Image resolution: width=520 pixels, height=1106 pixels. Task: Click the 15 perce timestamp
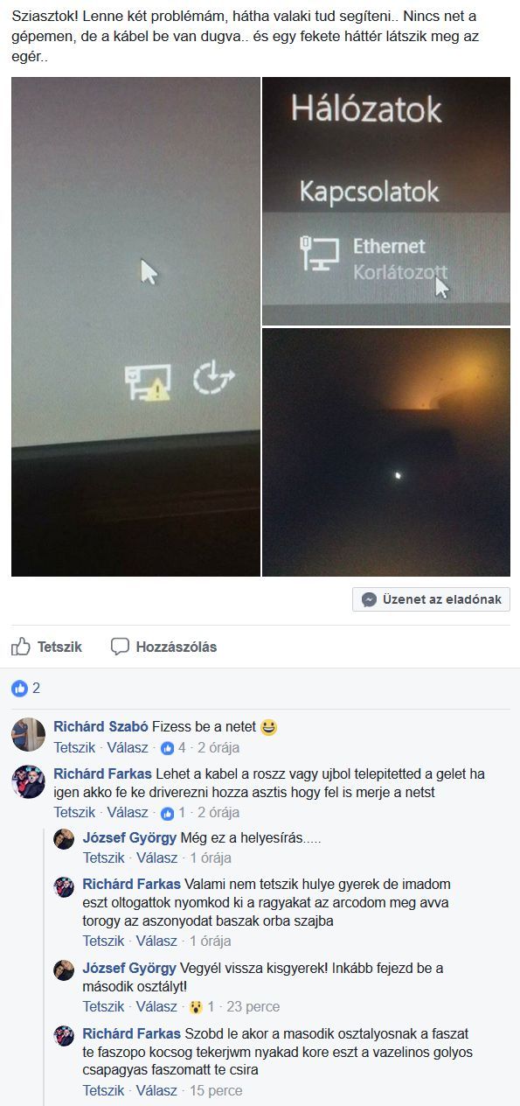pos(216,1091)
